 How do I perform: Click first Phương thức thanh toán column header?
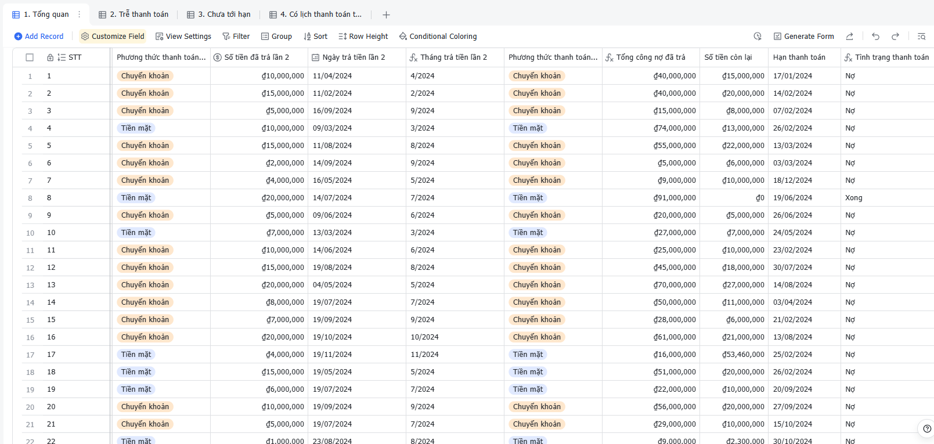click(x=161, y=57)
